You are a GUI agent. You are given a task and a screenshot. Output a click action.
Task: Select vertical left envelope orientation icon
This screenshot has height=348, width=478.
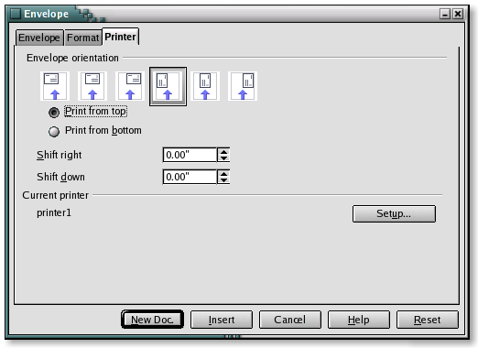[168, 86]
